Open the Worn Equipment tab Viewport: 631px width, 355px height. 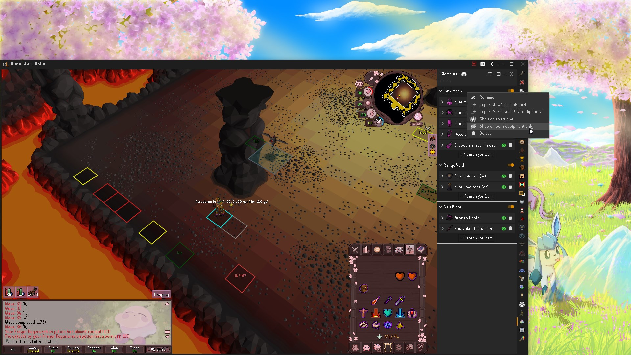(399, 250)
